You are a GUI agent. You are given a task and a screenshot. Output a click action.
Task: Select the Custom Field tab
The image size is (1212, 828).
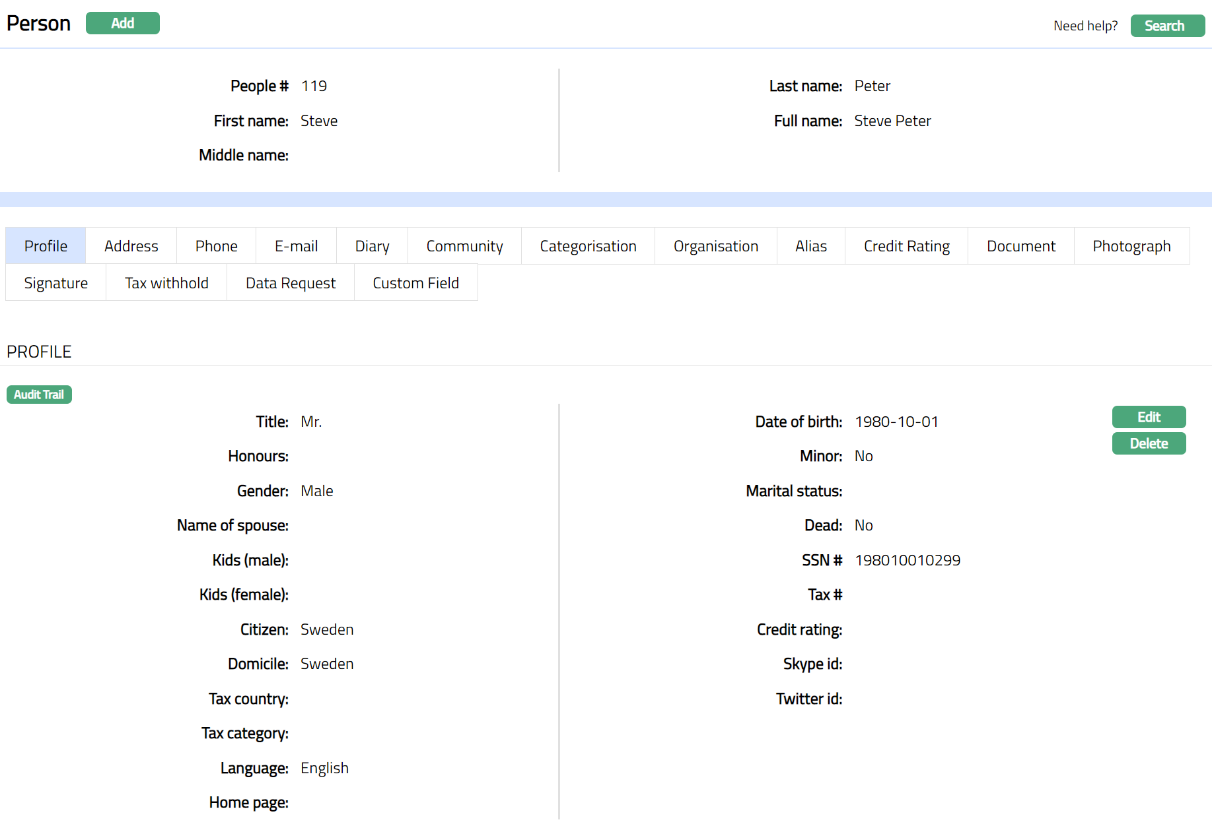coord(415,283)
